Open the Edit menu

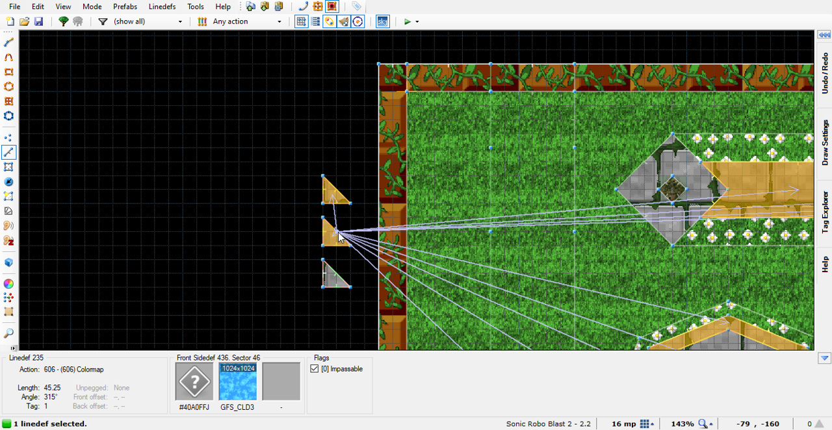pyautogui.click(x=38, y=6)
